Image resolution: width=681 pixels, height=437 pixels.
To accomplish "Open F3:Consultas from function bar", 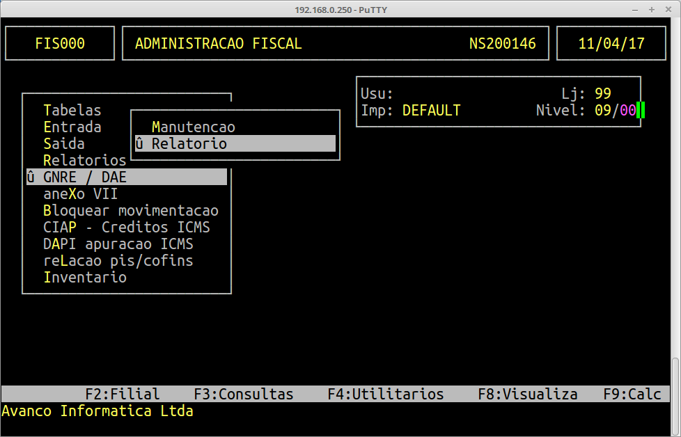I will 243,395.
